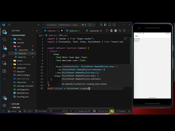The height and width of the screenshot is (131, 175).
Task: Open expo-env.d.ts file
Action: pyautogui.click(x=23, y=79)
